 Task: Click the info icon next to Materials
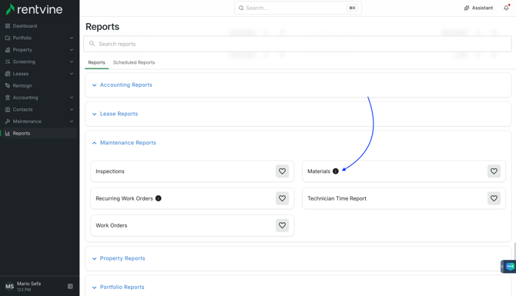click(335, 171)
